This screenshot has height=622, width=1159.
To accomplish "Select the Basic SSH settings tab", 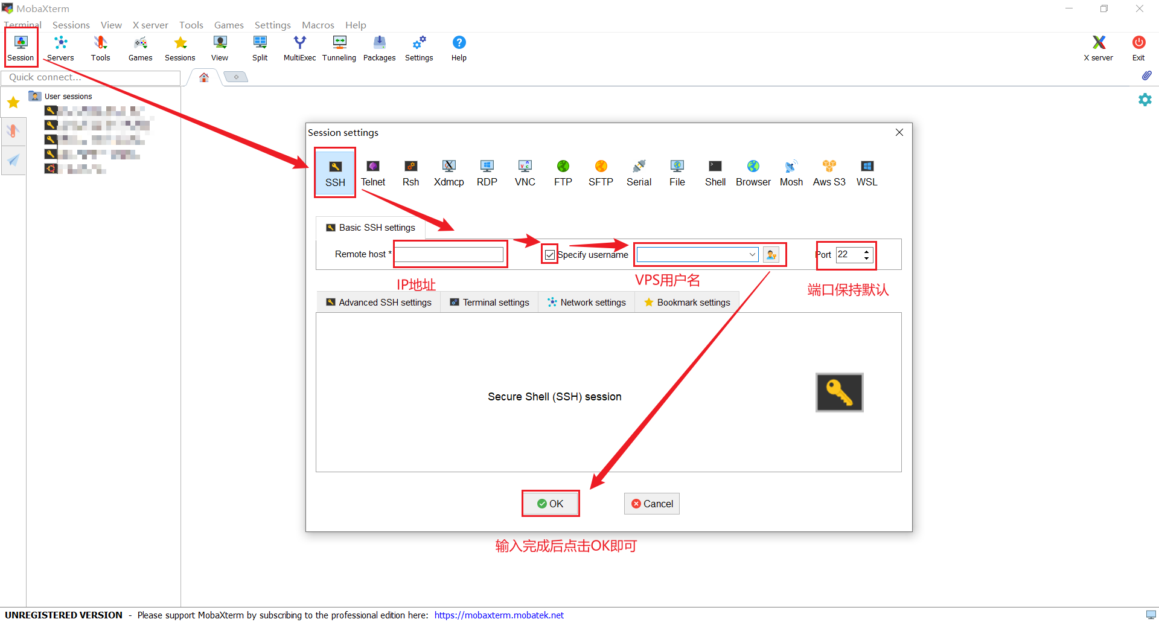I will point(371,228).
